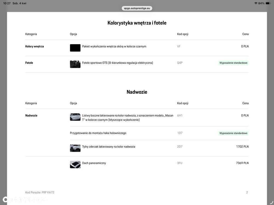Tap the clock in the status bar
Viewport: 274px width, 205px height.
pyautogui.click(x=7, y=3)
